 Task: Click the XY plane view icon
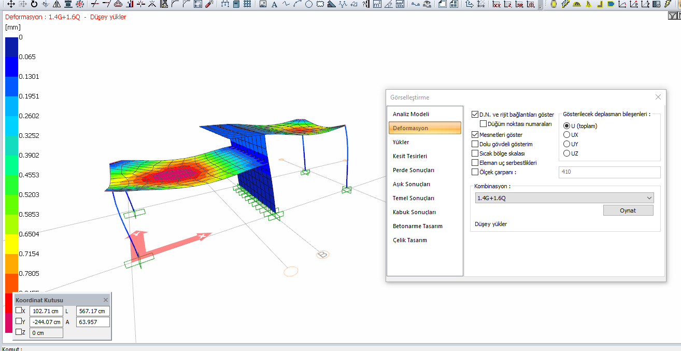pos(496,5)
